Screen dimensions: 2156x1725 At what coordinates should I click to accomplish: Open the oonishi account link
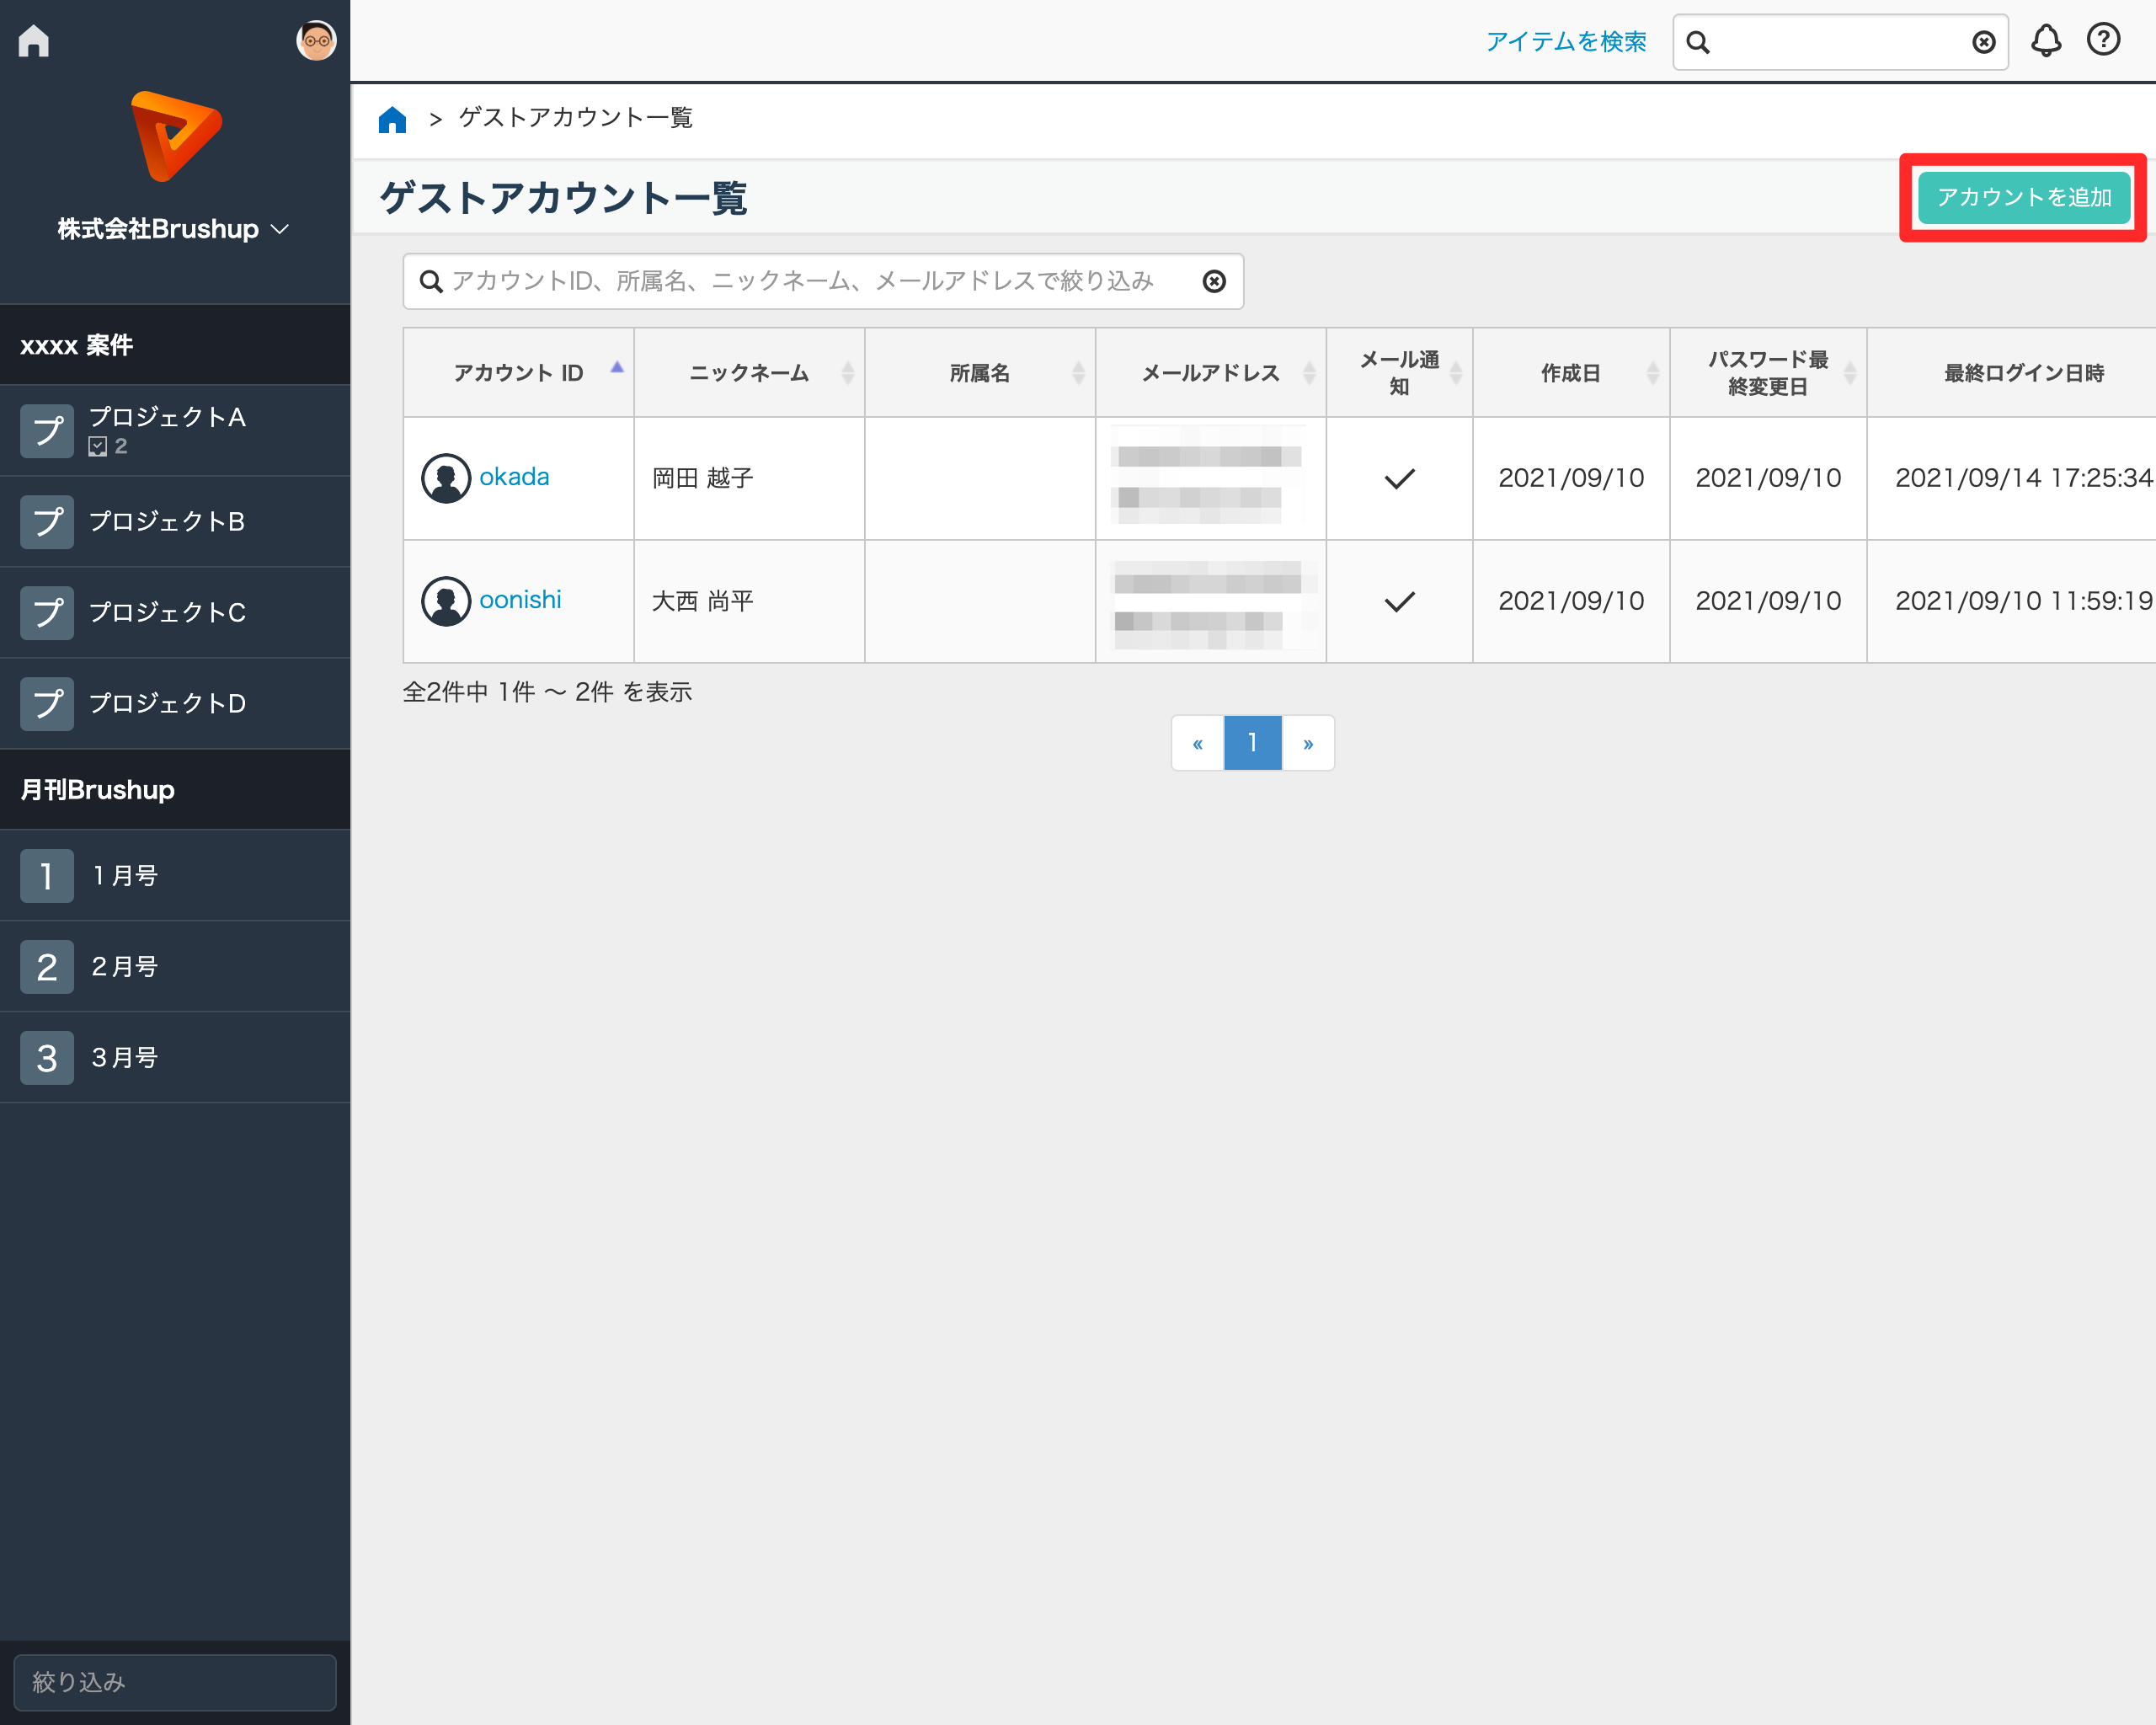[x=520, y=600]
